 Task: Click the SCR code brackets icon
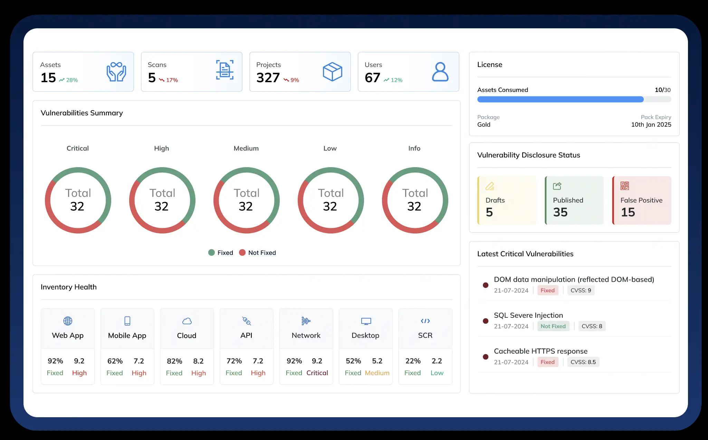click(x=425, y=321)
